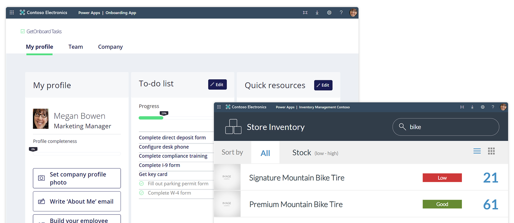Screen dimensions: 514x223
Task: Click Edit button on Quick resources
Action: [323, 85]
